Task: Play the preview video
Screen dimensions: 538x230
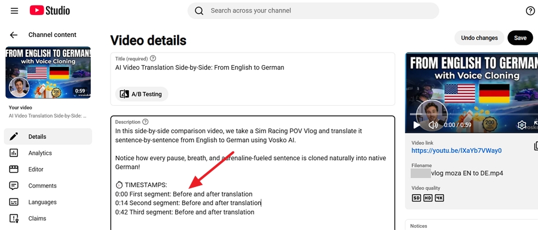Action: click(417, 125)
